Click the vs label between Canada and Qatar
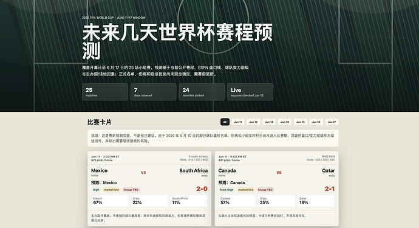The width and height of the screenshot is (419, 228). (279, 172)
